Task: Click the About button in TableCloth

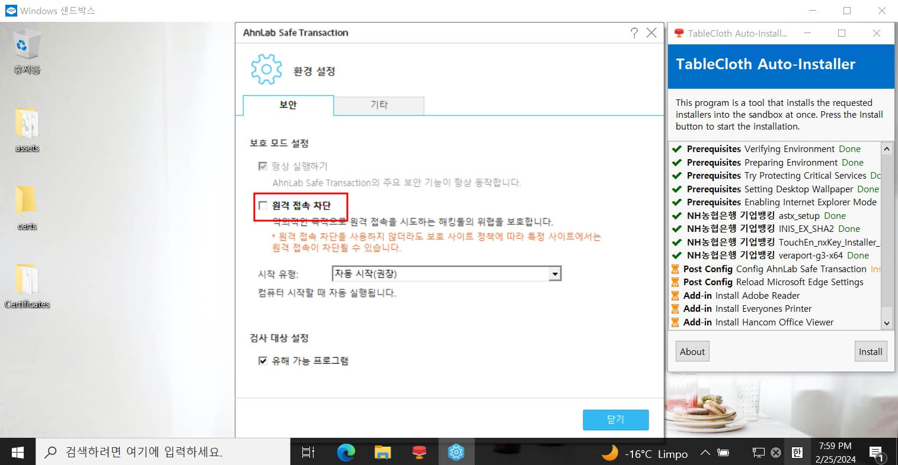Action: tap(692, 351)
